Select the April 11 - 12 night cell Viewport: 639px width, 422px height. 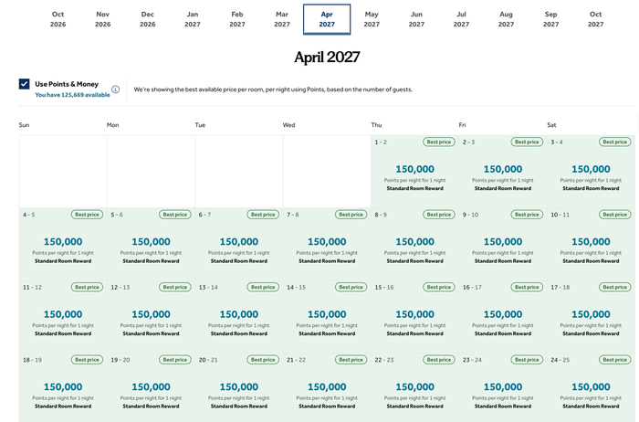click(63, 316)
